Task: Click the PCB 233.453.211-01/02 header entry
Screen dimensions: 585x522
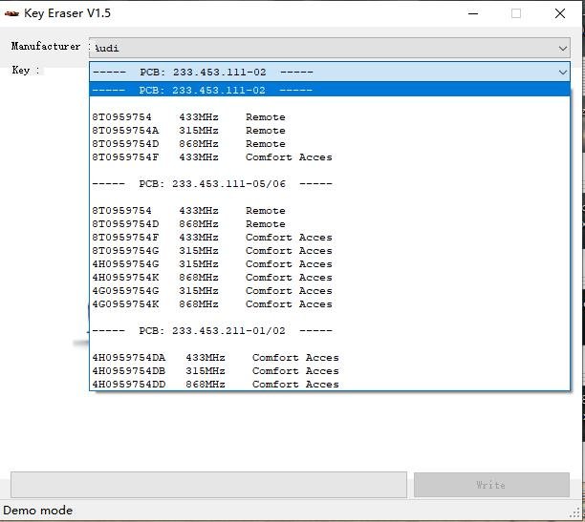Action: pos(211,331)
